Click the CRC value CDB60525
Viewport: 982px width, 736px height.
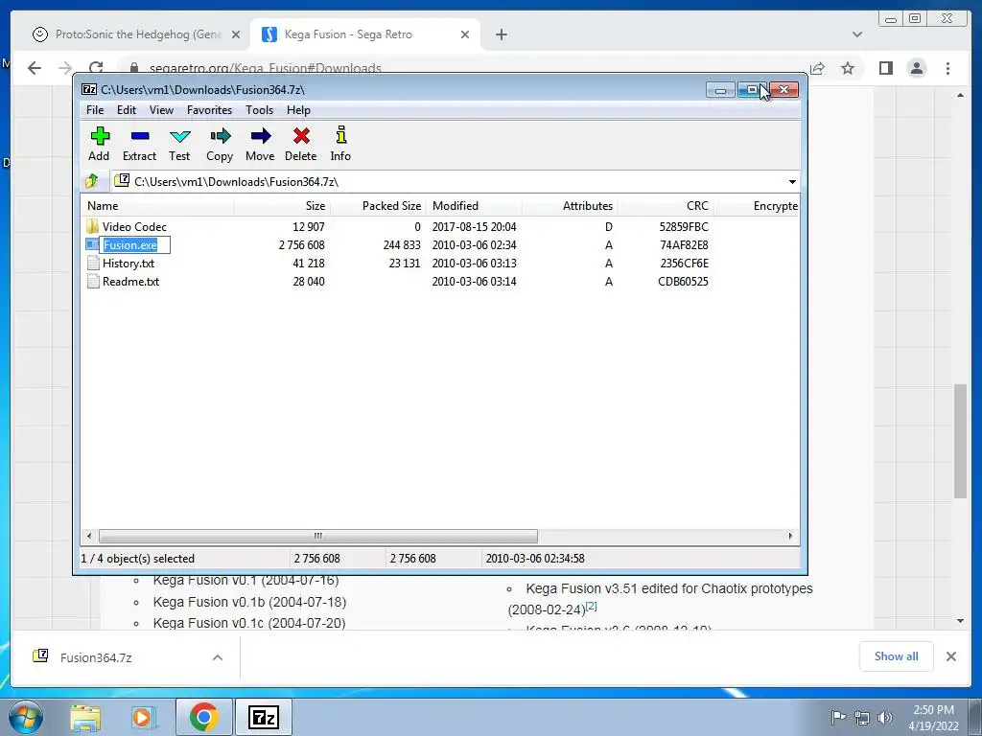pyautogui.click(x=683, y=281)
